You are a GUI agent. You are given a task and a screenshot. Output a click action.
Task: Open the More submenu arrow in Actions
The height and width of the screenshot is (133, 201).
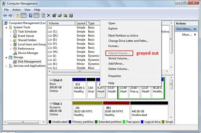[195, 35]
